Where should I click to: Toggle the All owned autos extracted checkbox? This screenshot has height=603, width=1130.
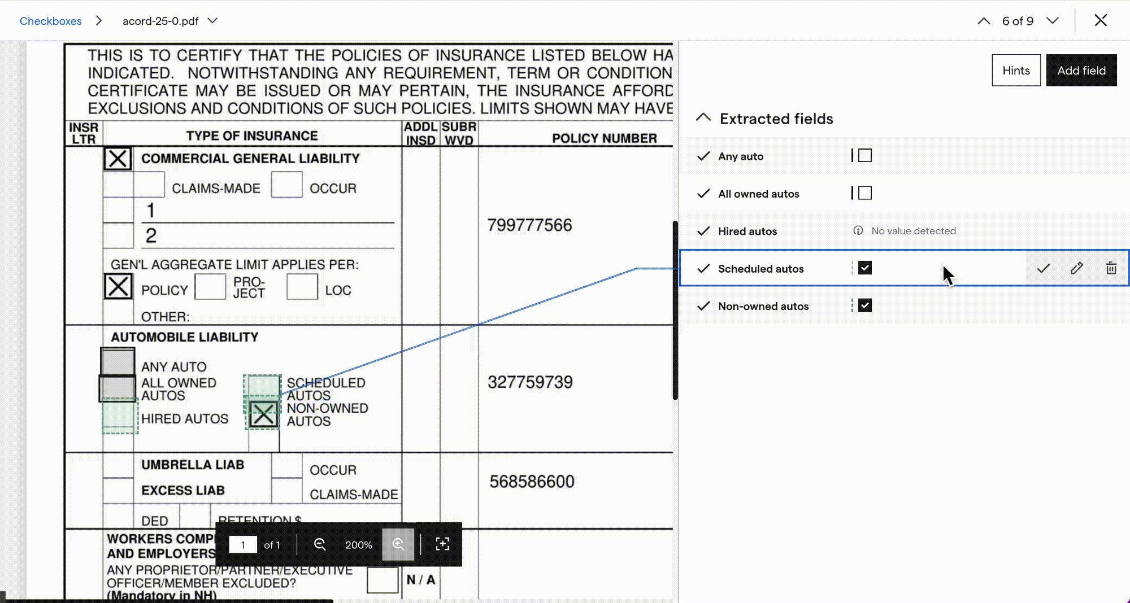(865, 193)
